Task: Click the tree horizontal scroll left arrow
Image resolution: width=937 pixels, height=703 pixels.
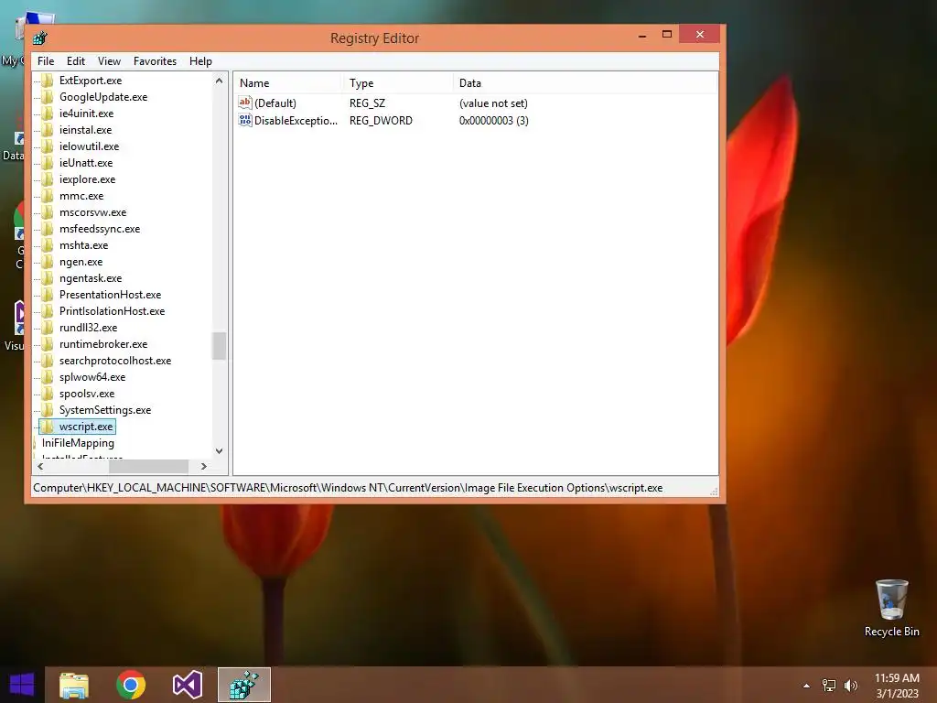Action: (40, 466)
